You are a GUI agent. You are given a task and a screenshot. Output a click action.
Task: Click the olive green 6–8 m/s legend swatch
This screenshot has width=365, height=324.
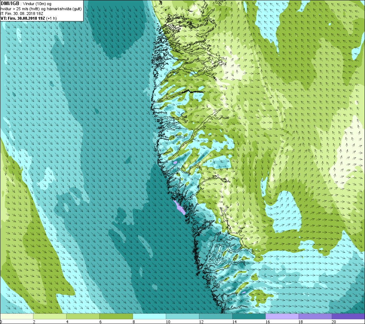pyautogui.click(x=116, y=316)
